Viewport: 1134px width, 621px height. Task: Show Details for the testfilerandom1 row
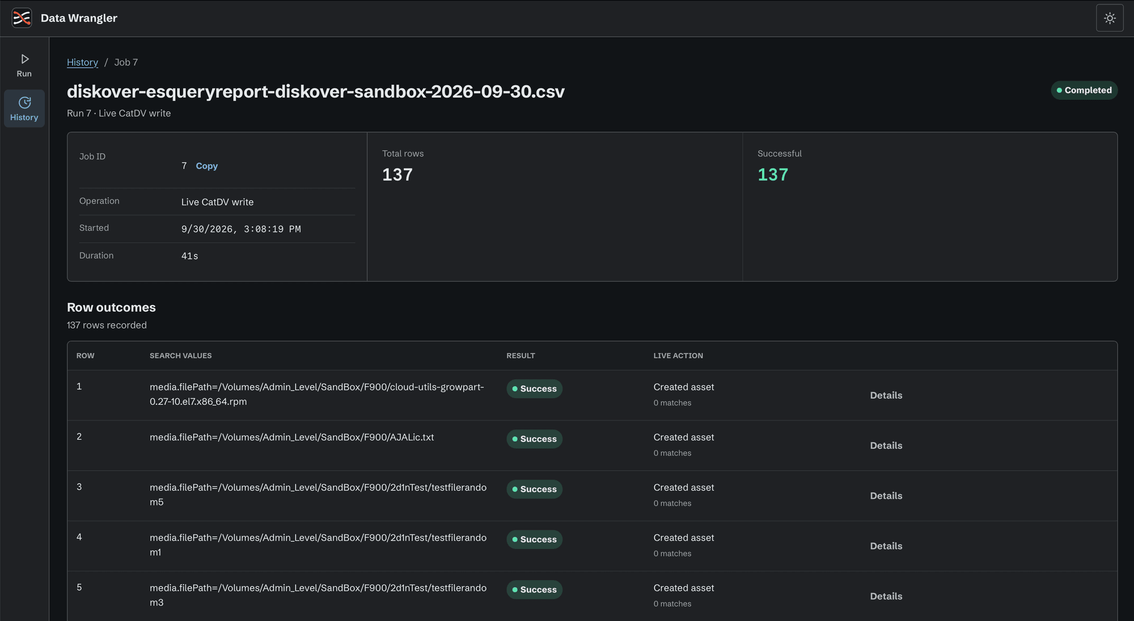click(x=886, y=546)
